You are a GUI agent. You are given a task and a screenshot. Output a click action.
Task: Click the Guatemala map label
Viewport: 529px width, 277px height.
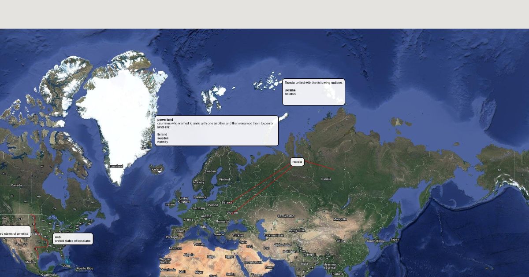click(x=49, y=274)
